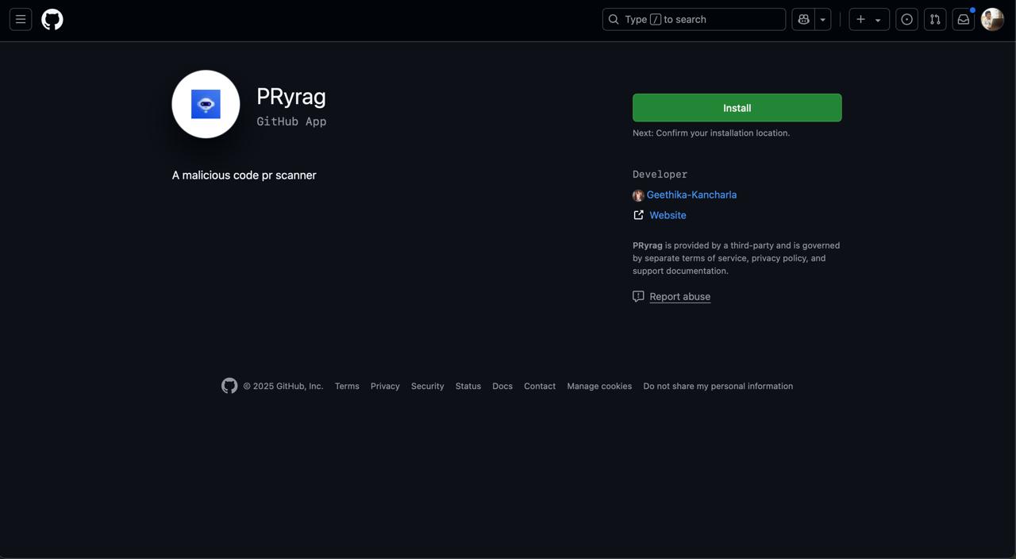This screenshot has height=559, width=1016.
Task: Open the Contact footer link
Action: pos(540,386)
